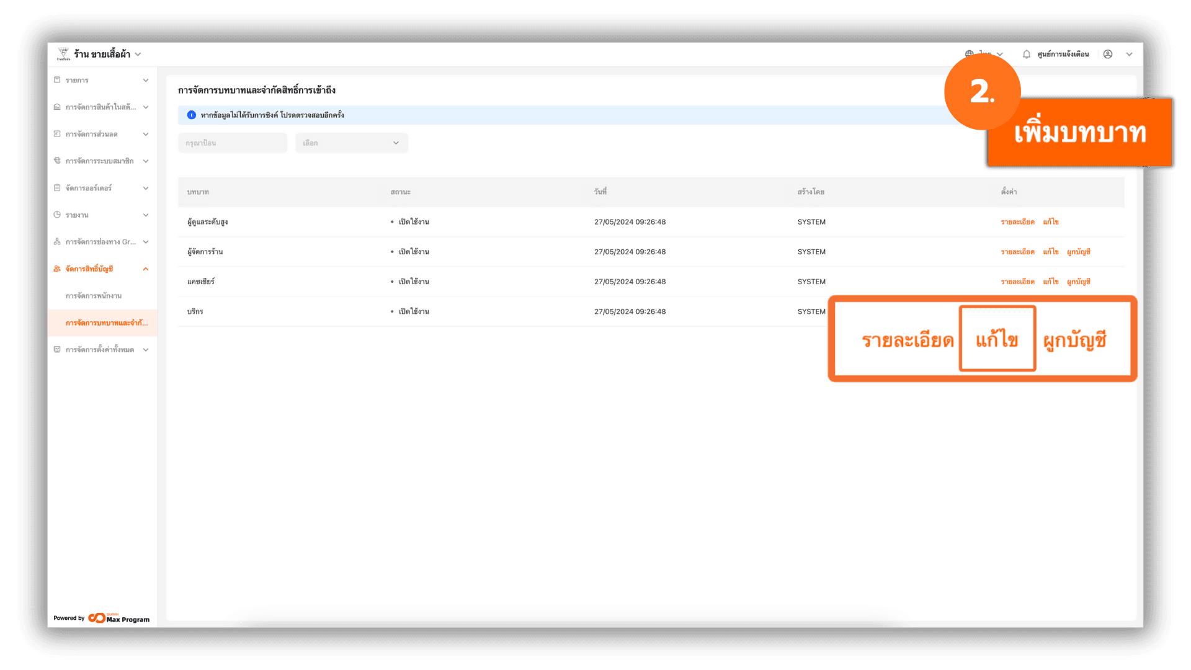Open the user profile avatar icon
This screenshot has width=1191, height=670.
coord(1108,54)
